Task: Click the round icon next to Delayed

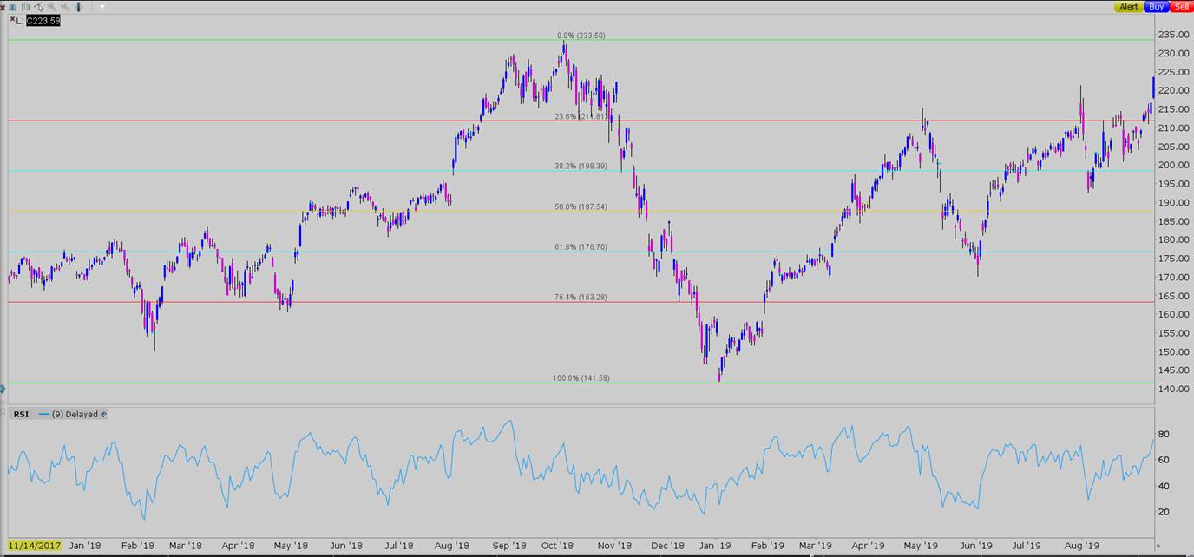Action: 104,415
